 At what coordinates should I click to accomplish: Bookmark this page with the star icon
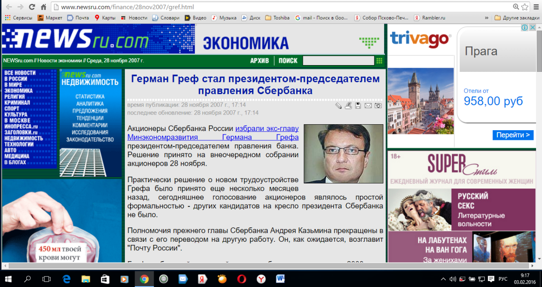pos(525,7)
